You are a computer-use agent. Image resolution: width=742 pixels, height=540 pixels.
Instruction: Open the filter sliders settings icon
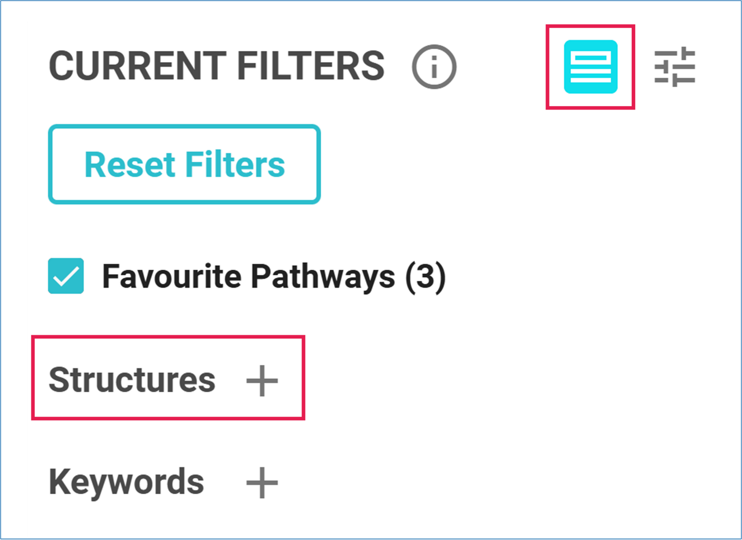(675, 67)
